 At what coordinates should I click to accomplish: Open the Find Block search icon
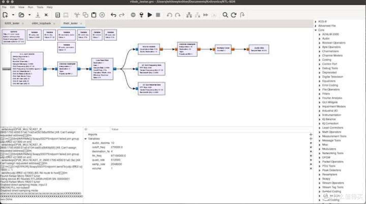click(225, 15)
